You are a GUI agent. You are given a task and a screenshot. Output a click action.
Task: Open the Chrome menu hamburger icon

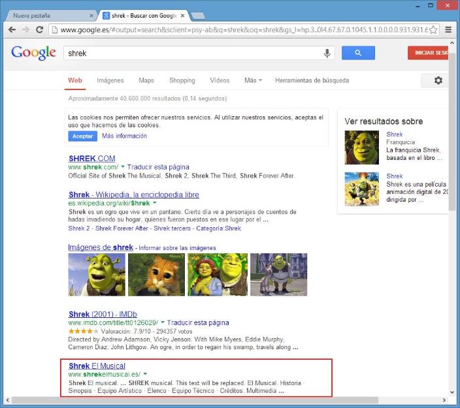coord(448,29)
